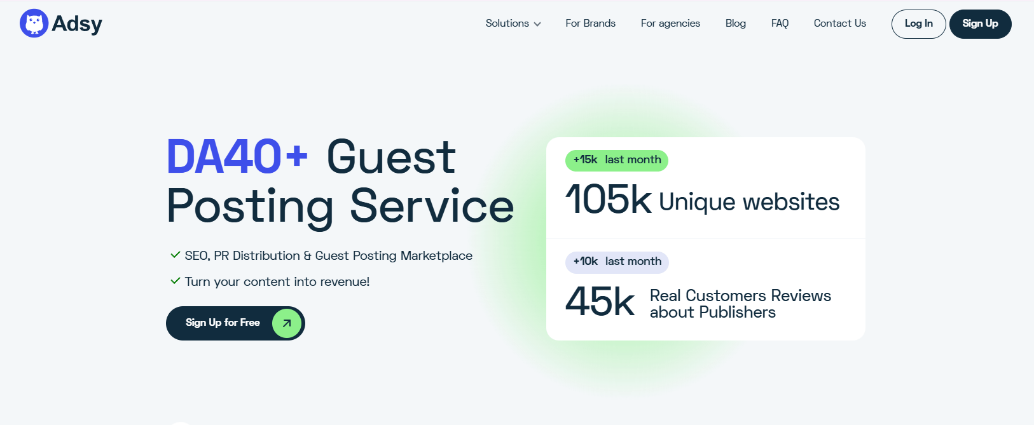
Task: Click the Sign Up for Free text
Action: click(223, 323)
